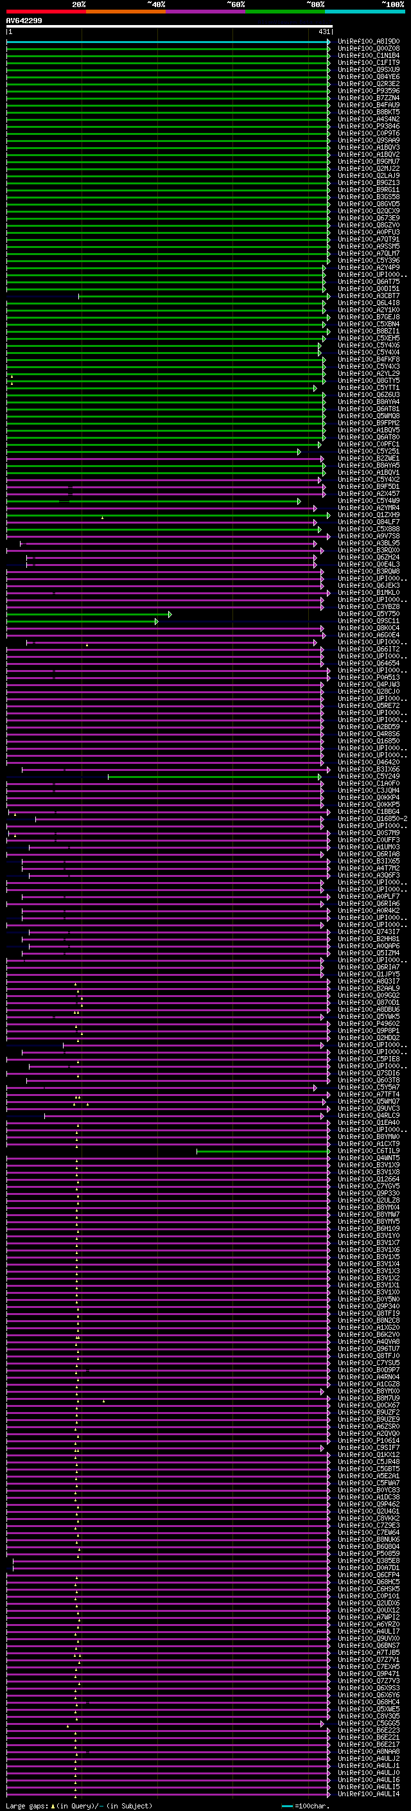Click the UniRef100_A1XG20 label
The width and height of the screenshot is (411, 1811).
pos(369,1328)
